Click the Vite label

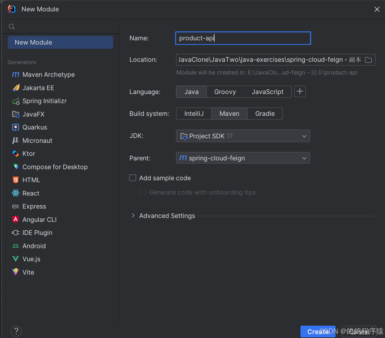click(x=28, y=272)
